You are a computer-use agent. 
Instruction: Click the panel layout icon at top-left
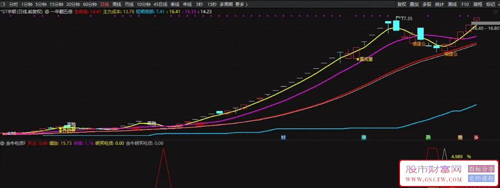click(x=3, y=4)
